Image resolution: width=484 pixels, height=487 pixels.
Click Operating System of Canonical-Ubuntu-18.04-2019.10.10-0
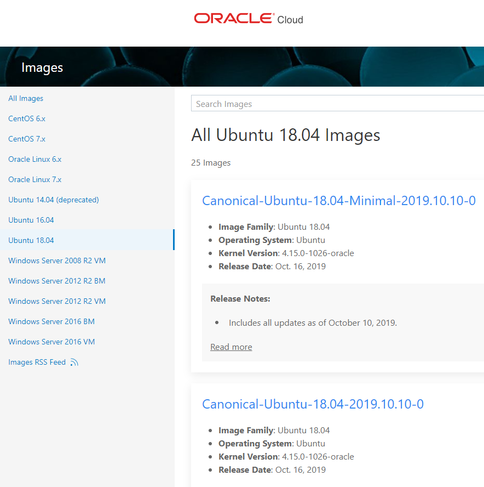272,444
